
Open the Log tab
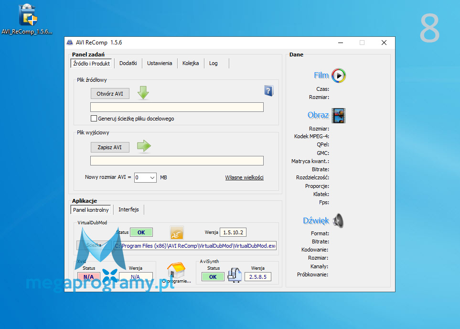point(213,63)
